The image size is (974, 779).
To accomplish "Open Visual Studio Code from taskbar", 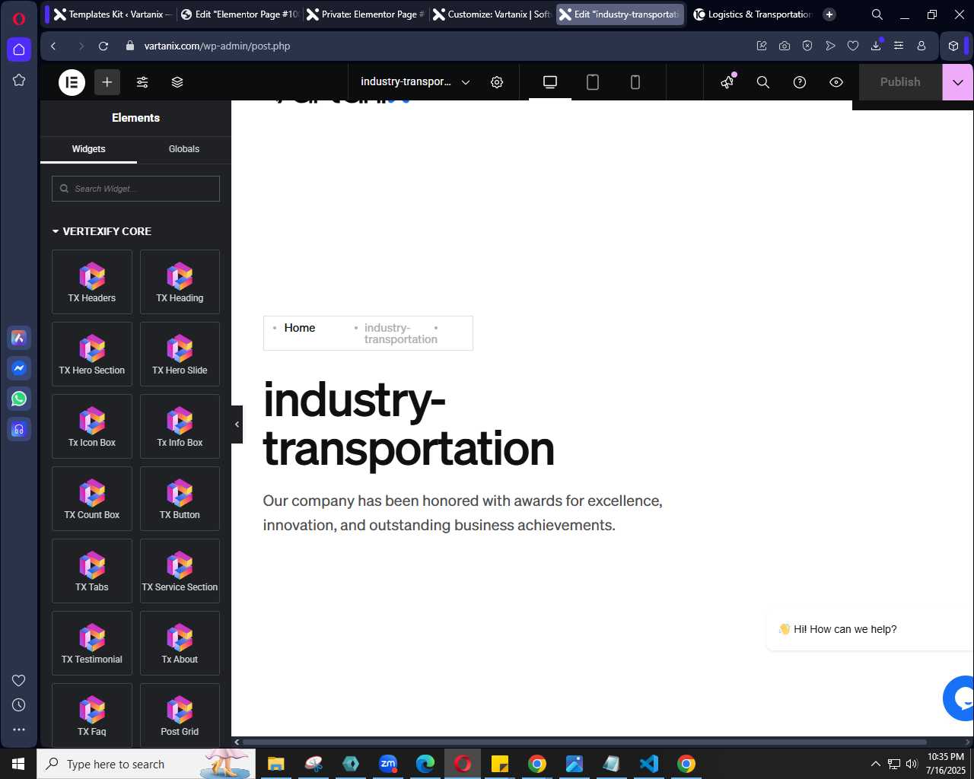I will click(x=649, y=764).
